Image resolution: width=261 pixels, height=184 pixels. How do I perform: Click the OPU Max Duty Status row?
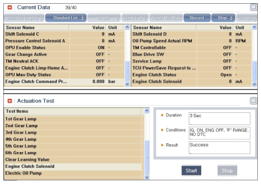click(x=64, y=75)
